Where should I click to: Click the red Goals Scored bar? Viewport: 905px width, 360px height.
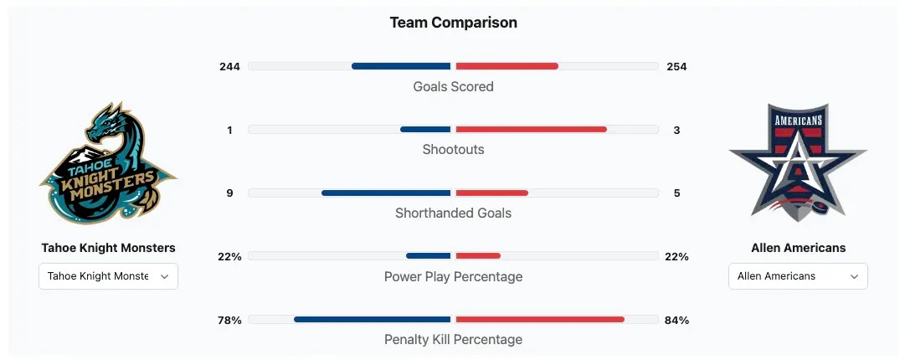[507, 66]
